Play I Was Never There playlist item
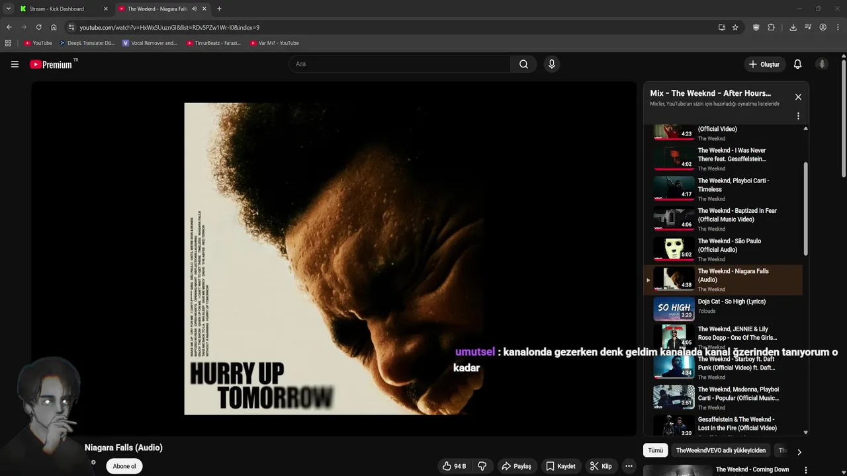This screenshot has height=476, width=847. tap(723, 159)
